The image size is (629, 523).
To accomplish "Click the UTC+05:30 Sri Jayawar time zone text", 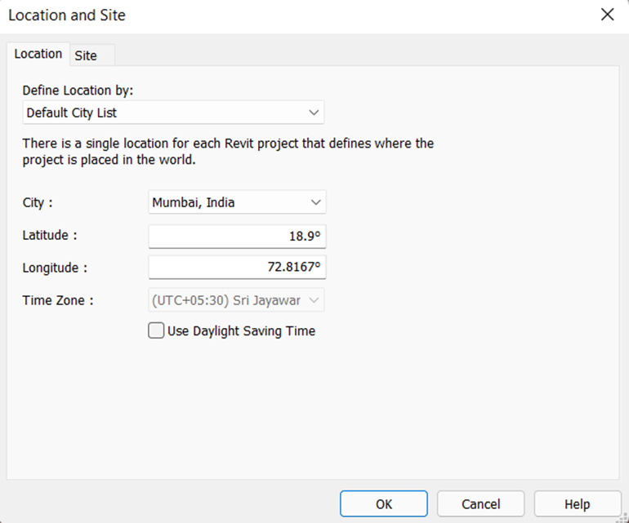I will point(226,300).
